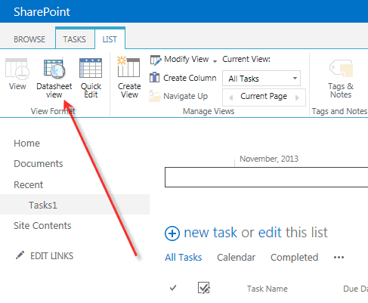
Task: Open Quick Edit mode
Action: (x=91, y=78)
